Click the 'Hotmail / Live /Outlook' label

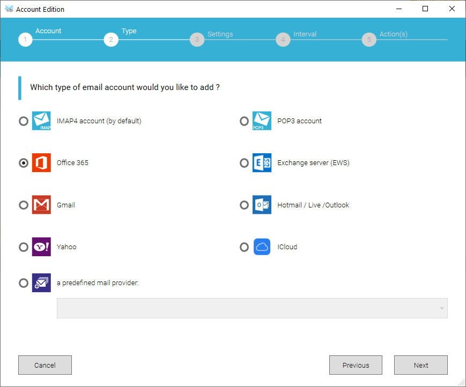click(313, 205)
